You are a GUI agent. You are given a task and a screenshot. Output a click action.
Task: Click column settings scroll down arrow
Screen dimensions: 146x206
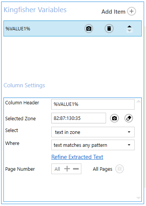tap(138, 198)
